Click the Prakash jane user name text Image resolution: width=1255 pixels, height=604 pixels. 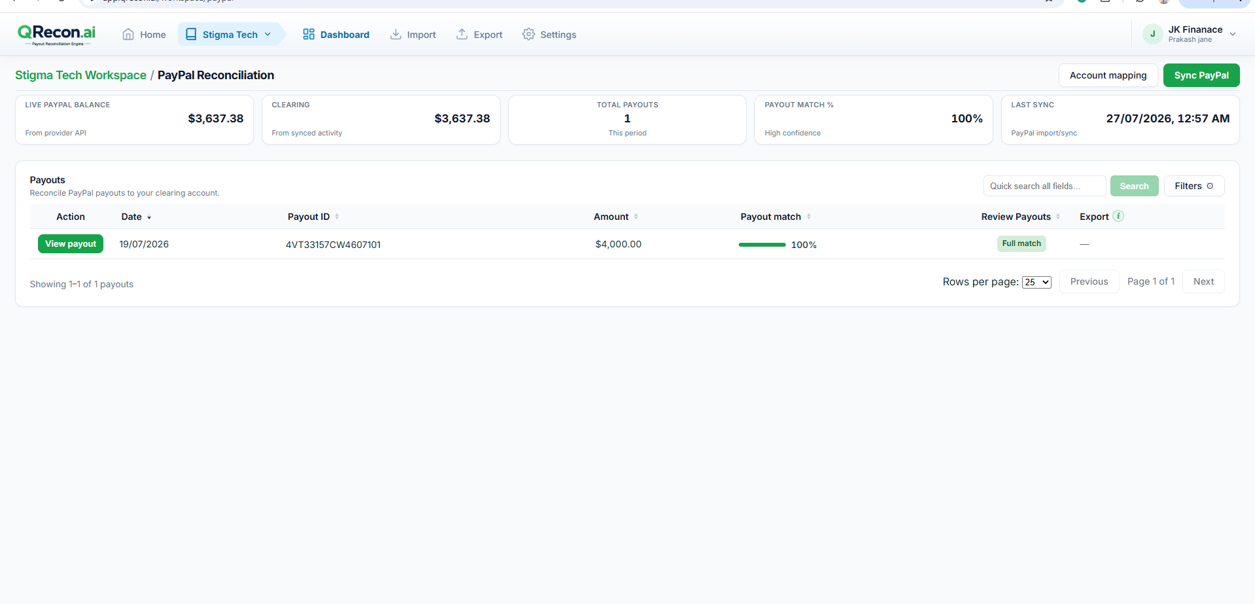[1190, 40]
